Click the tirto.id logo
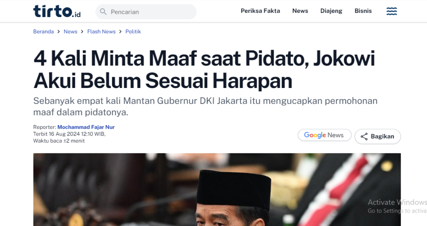 (57, 11)
